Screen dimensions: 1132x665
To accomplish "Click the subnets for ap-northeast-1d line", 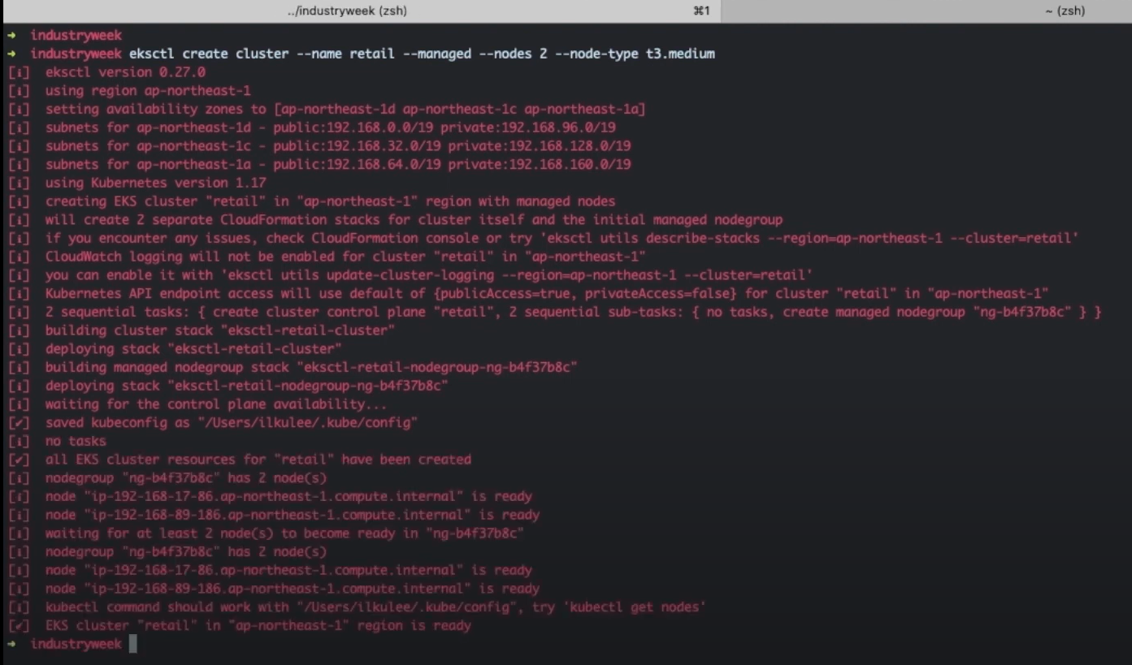I will pyautogui.click(x=311, y=127).
